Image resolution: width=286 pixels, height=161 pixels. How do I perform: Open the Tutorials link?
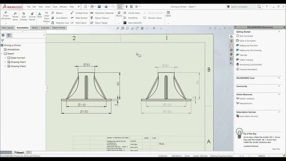coord(243,55)
